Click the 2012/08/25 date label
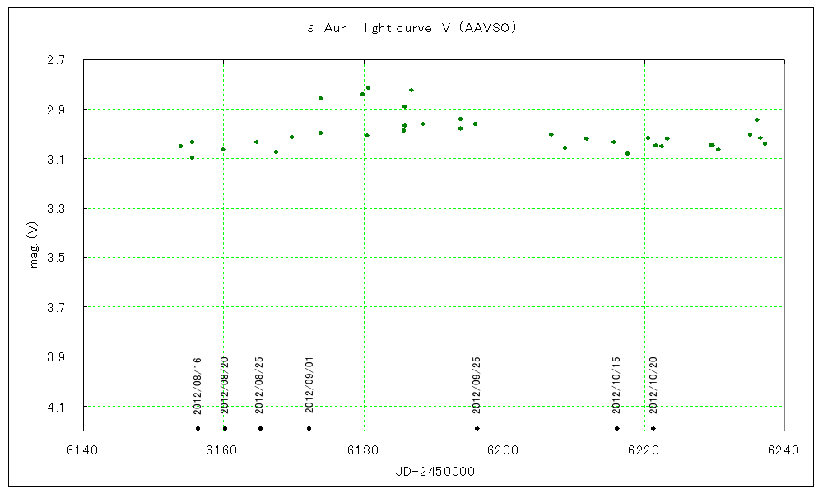The height and width of the screenshot is (494, 823). point(259,385)
